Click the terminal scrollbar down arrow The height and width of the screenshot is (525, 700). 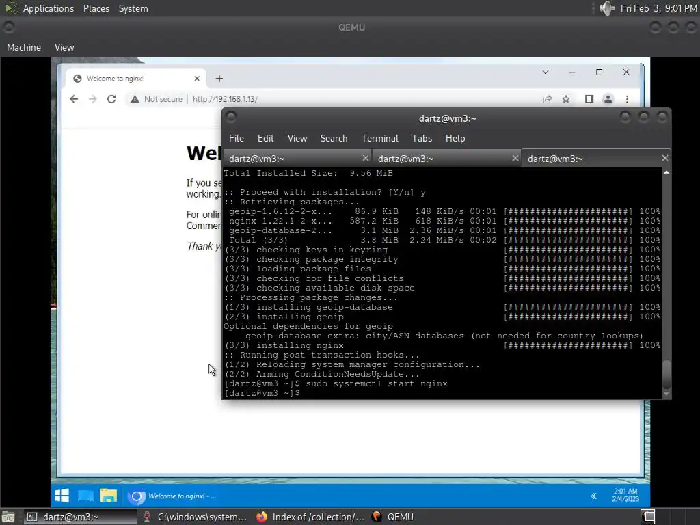(x=667, y=394)
